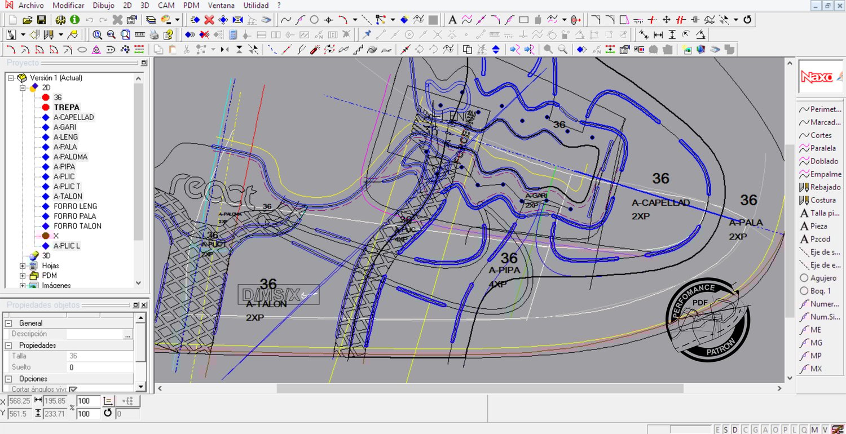Screen dimensions: 846x434
Task: Choose the Costura line type
Action: [822, 200]
